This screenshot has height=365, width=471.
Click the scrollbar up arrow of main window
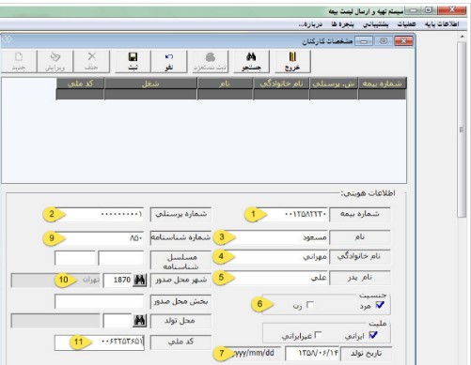462,37
